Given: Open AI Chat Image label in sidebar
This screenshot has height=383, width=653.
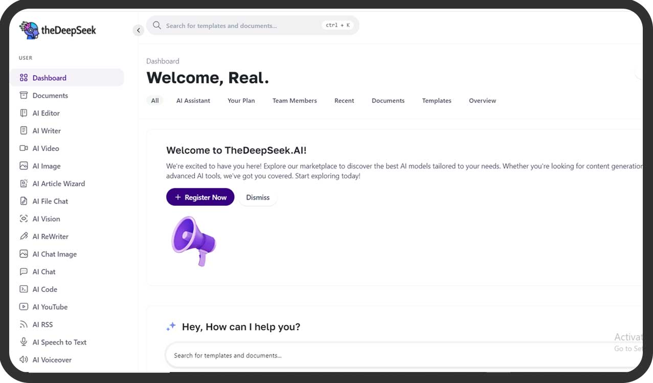Looking at the screenshot, I should pyautogui.click(x=55, y=254).
